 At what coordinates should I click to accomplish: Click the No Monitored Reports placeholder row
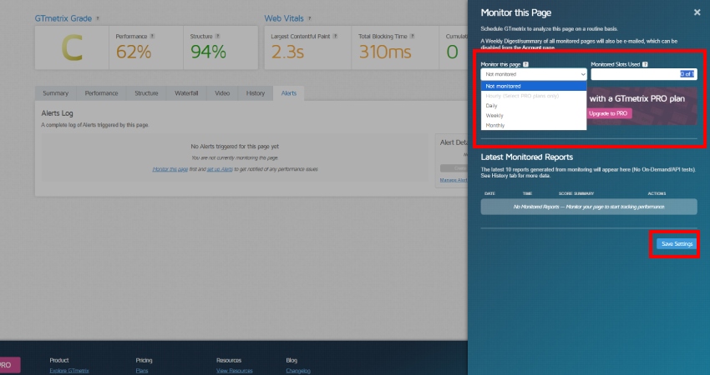coord(589,207)
